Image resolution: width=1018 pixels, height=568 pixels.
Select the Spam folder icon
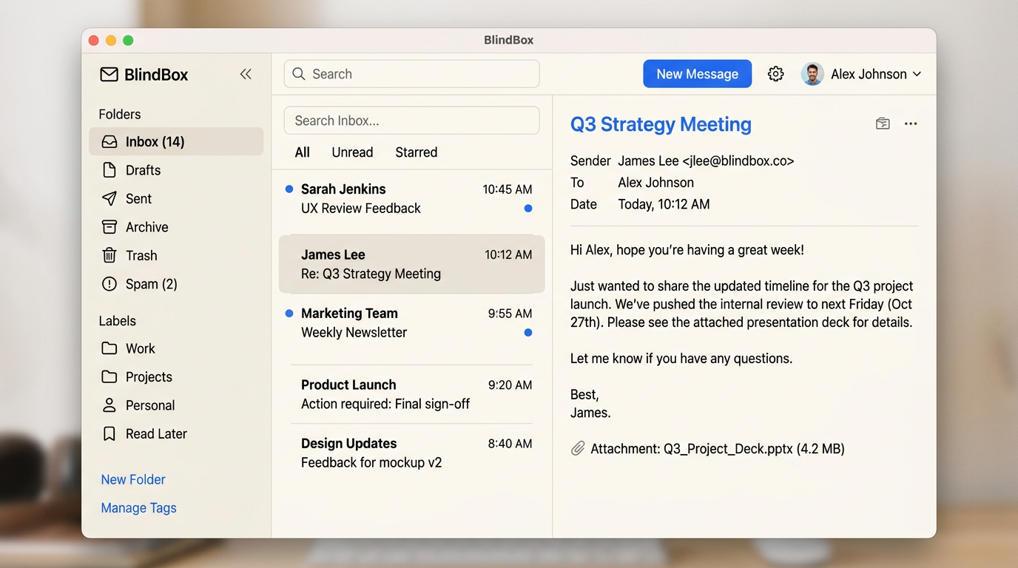point(109,284)
